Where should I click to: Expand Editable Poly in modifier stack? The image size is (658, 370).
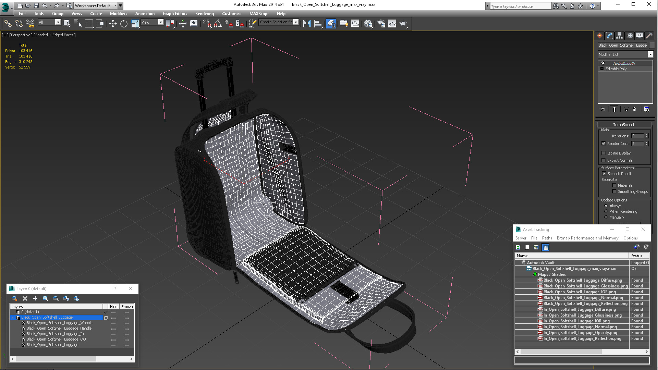[x=602, y=69]
